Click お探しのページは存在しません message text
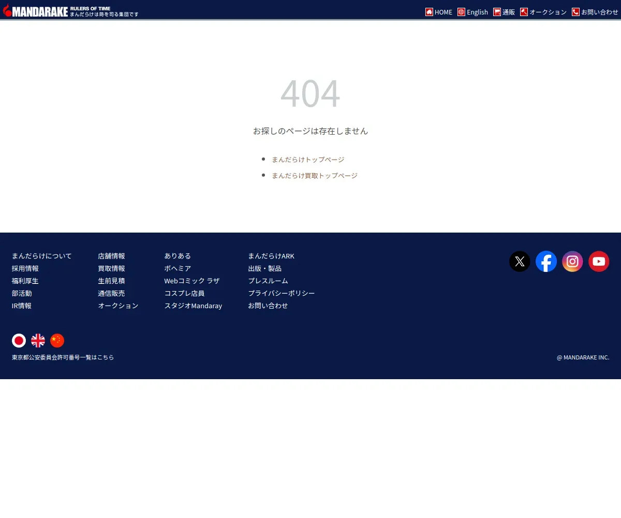 coord(310,131)
